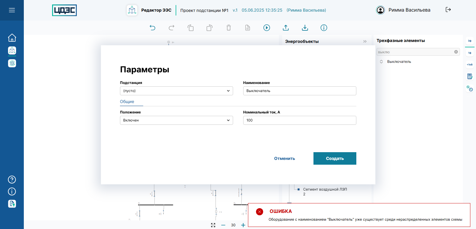The image size is (476, 229).
Task: Open the Подстанция dropdown
Action: coord(176,91)
